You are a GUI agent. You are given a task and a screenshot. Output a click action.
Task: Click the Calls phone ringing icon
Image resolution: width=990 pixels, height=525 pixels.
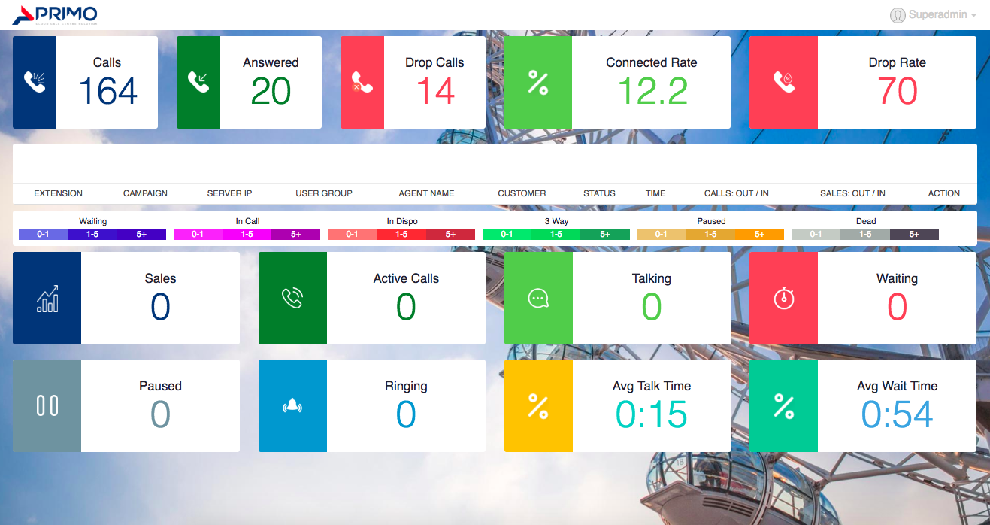[x=35, y=82]
